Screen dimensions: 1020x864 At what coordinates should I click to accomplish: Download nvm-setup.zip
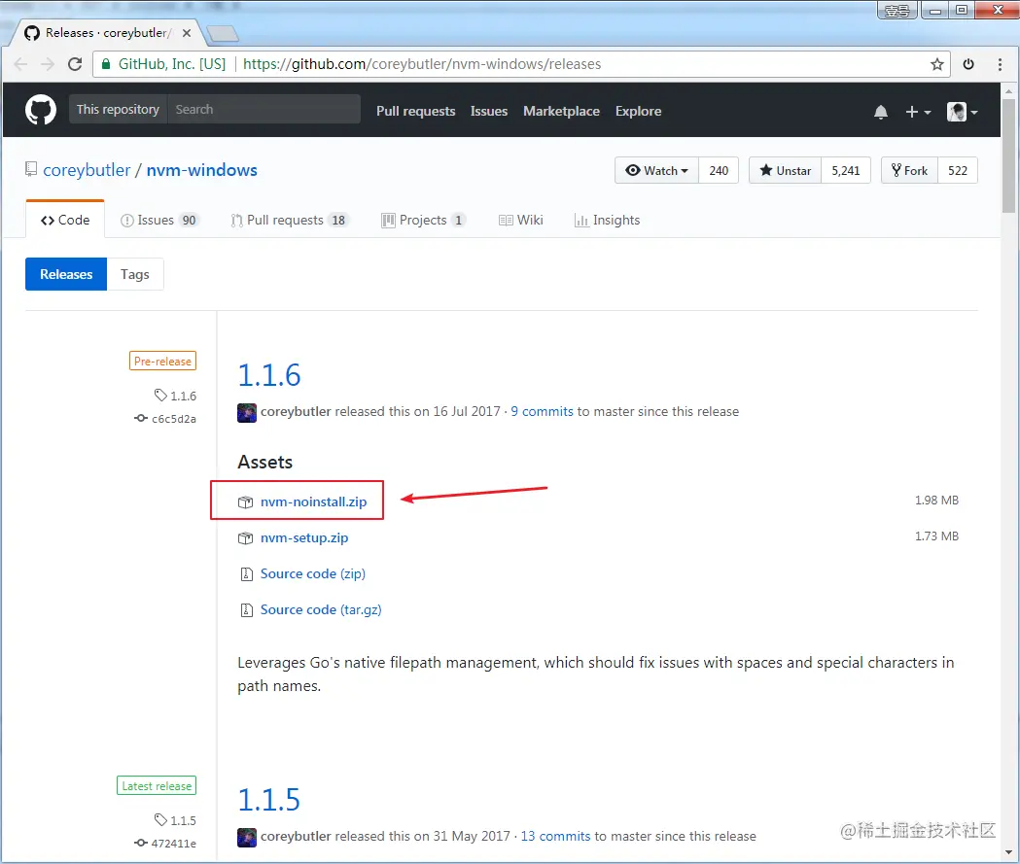pos(304,537)
